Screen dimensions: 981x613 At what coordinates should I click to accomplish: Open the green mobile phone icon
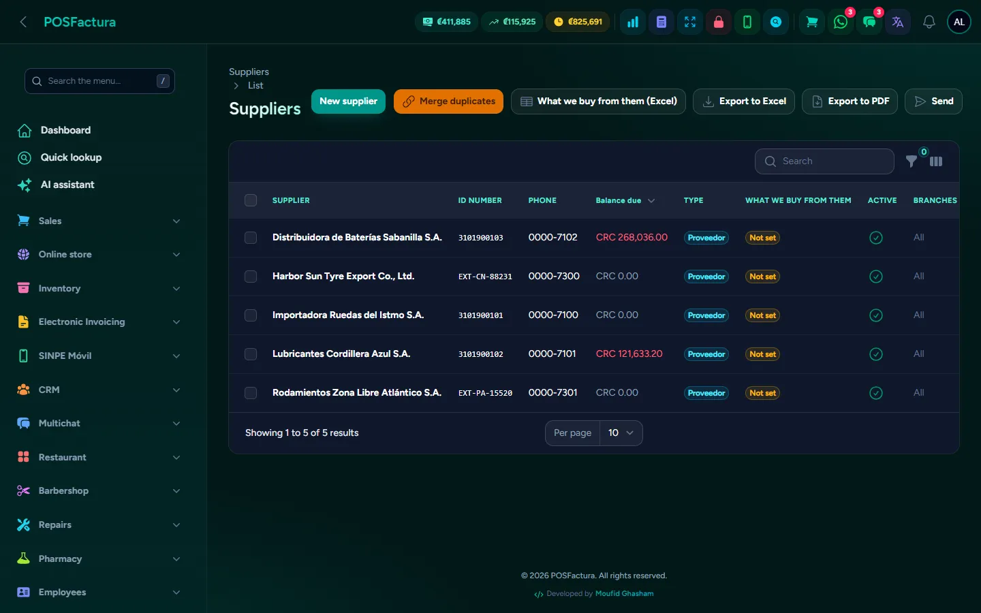click(x=747, y=22)
